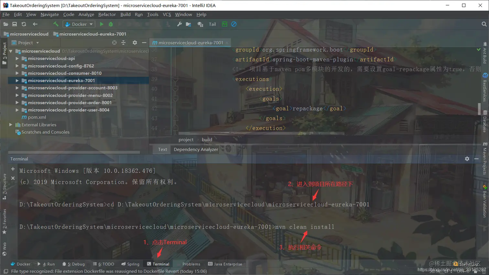
Task: Click the build breadcrumb item
Action: [207, 140]
